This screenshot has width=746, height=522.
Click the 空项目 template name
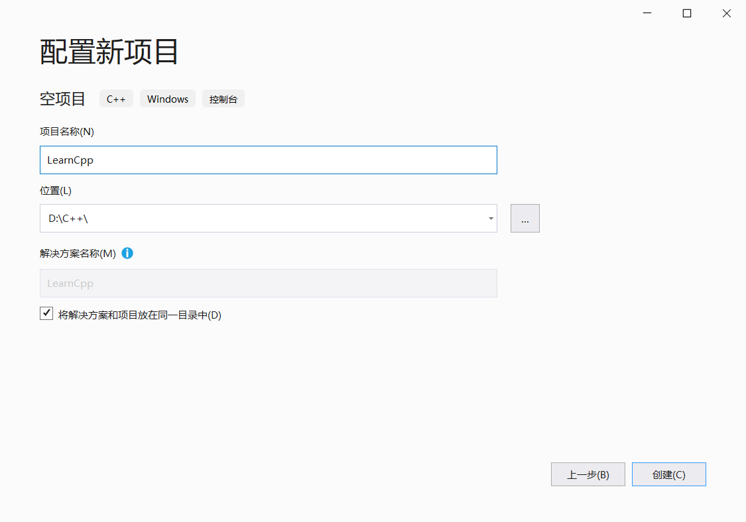[x=62, y=99]
